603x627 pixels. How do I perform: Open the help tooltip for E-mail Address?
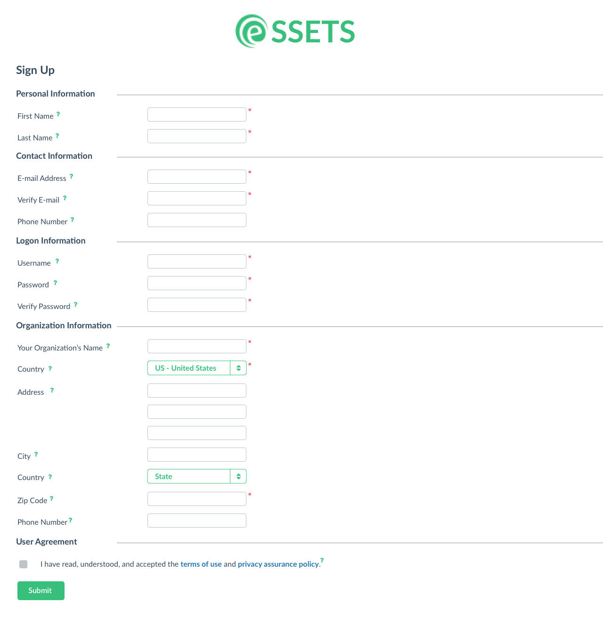click(x=72, y=176)
